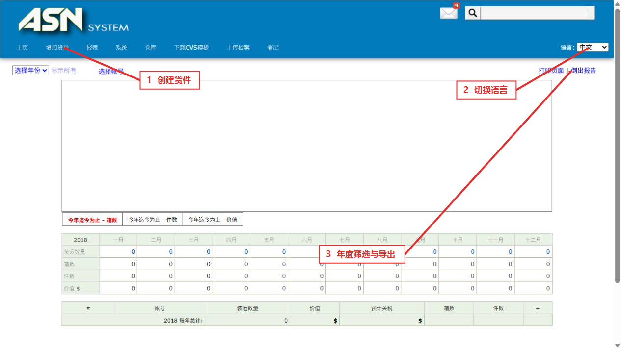Image resolution: width=621 pixels, height=349 pixels.
Task: Click 登出 to log out
Action: pyautogui.click(x=273, y=48)
